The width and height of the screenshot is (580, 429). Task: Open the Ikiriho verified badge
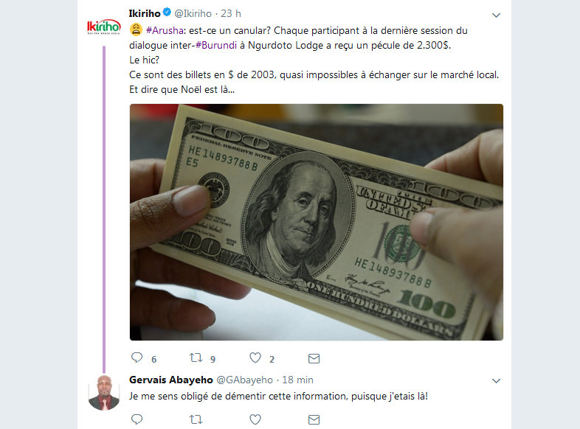click(168, 13)
